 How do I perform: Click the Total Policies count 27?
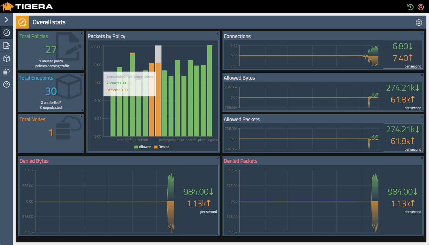click(x=51, y=50)
